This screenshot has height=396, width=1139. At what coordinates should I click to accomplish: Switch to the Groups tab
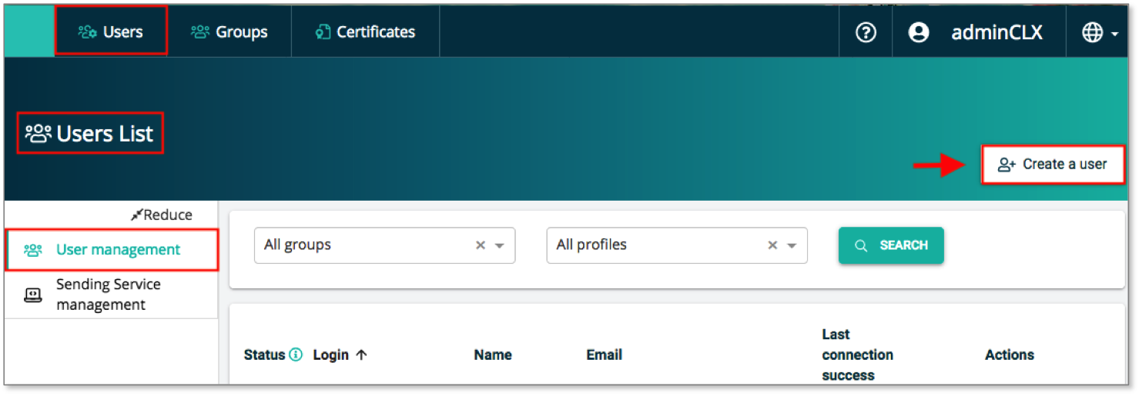(x=229, y=32)
